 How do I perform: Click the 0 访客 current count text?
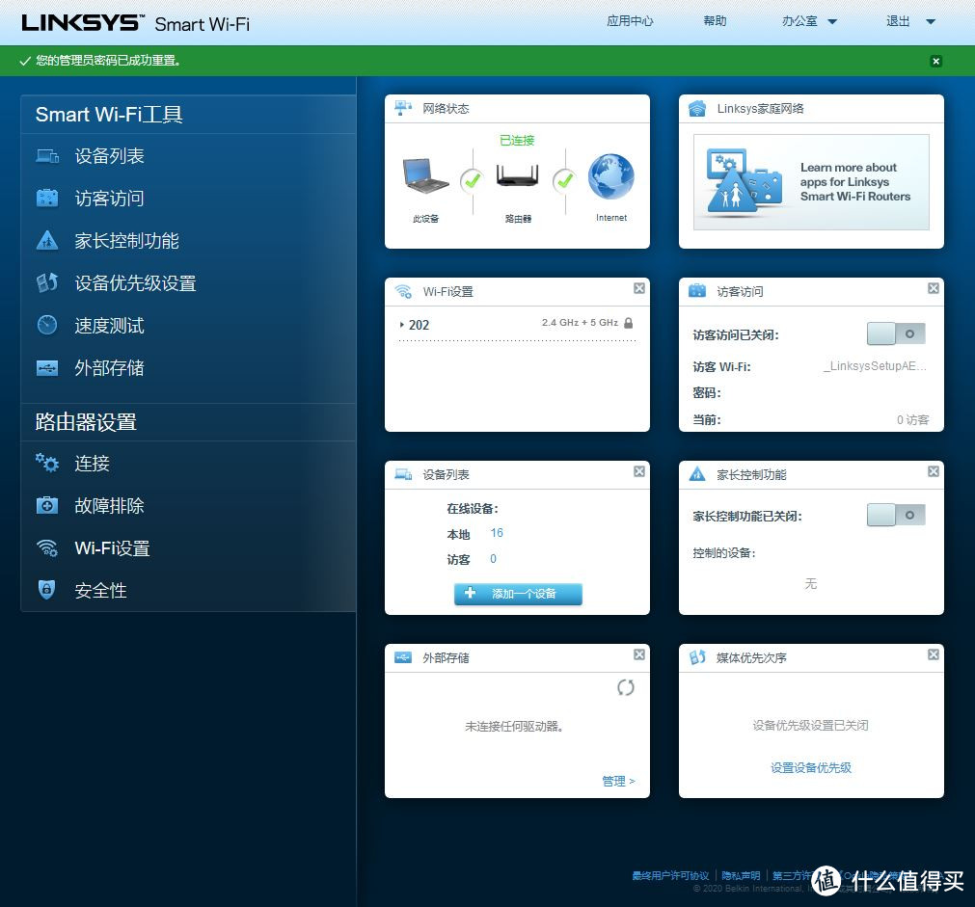(x=912, y=419)
